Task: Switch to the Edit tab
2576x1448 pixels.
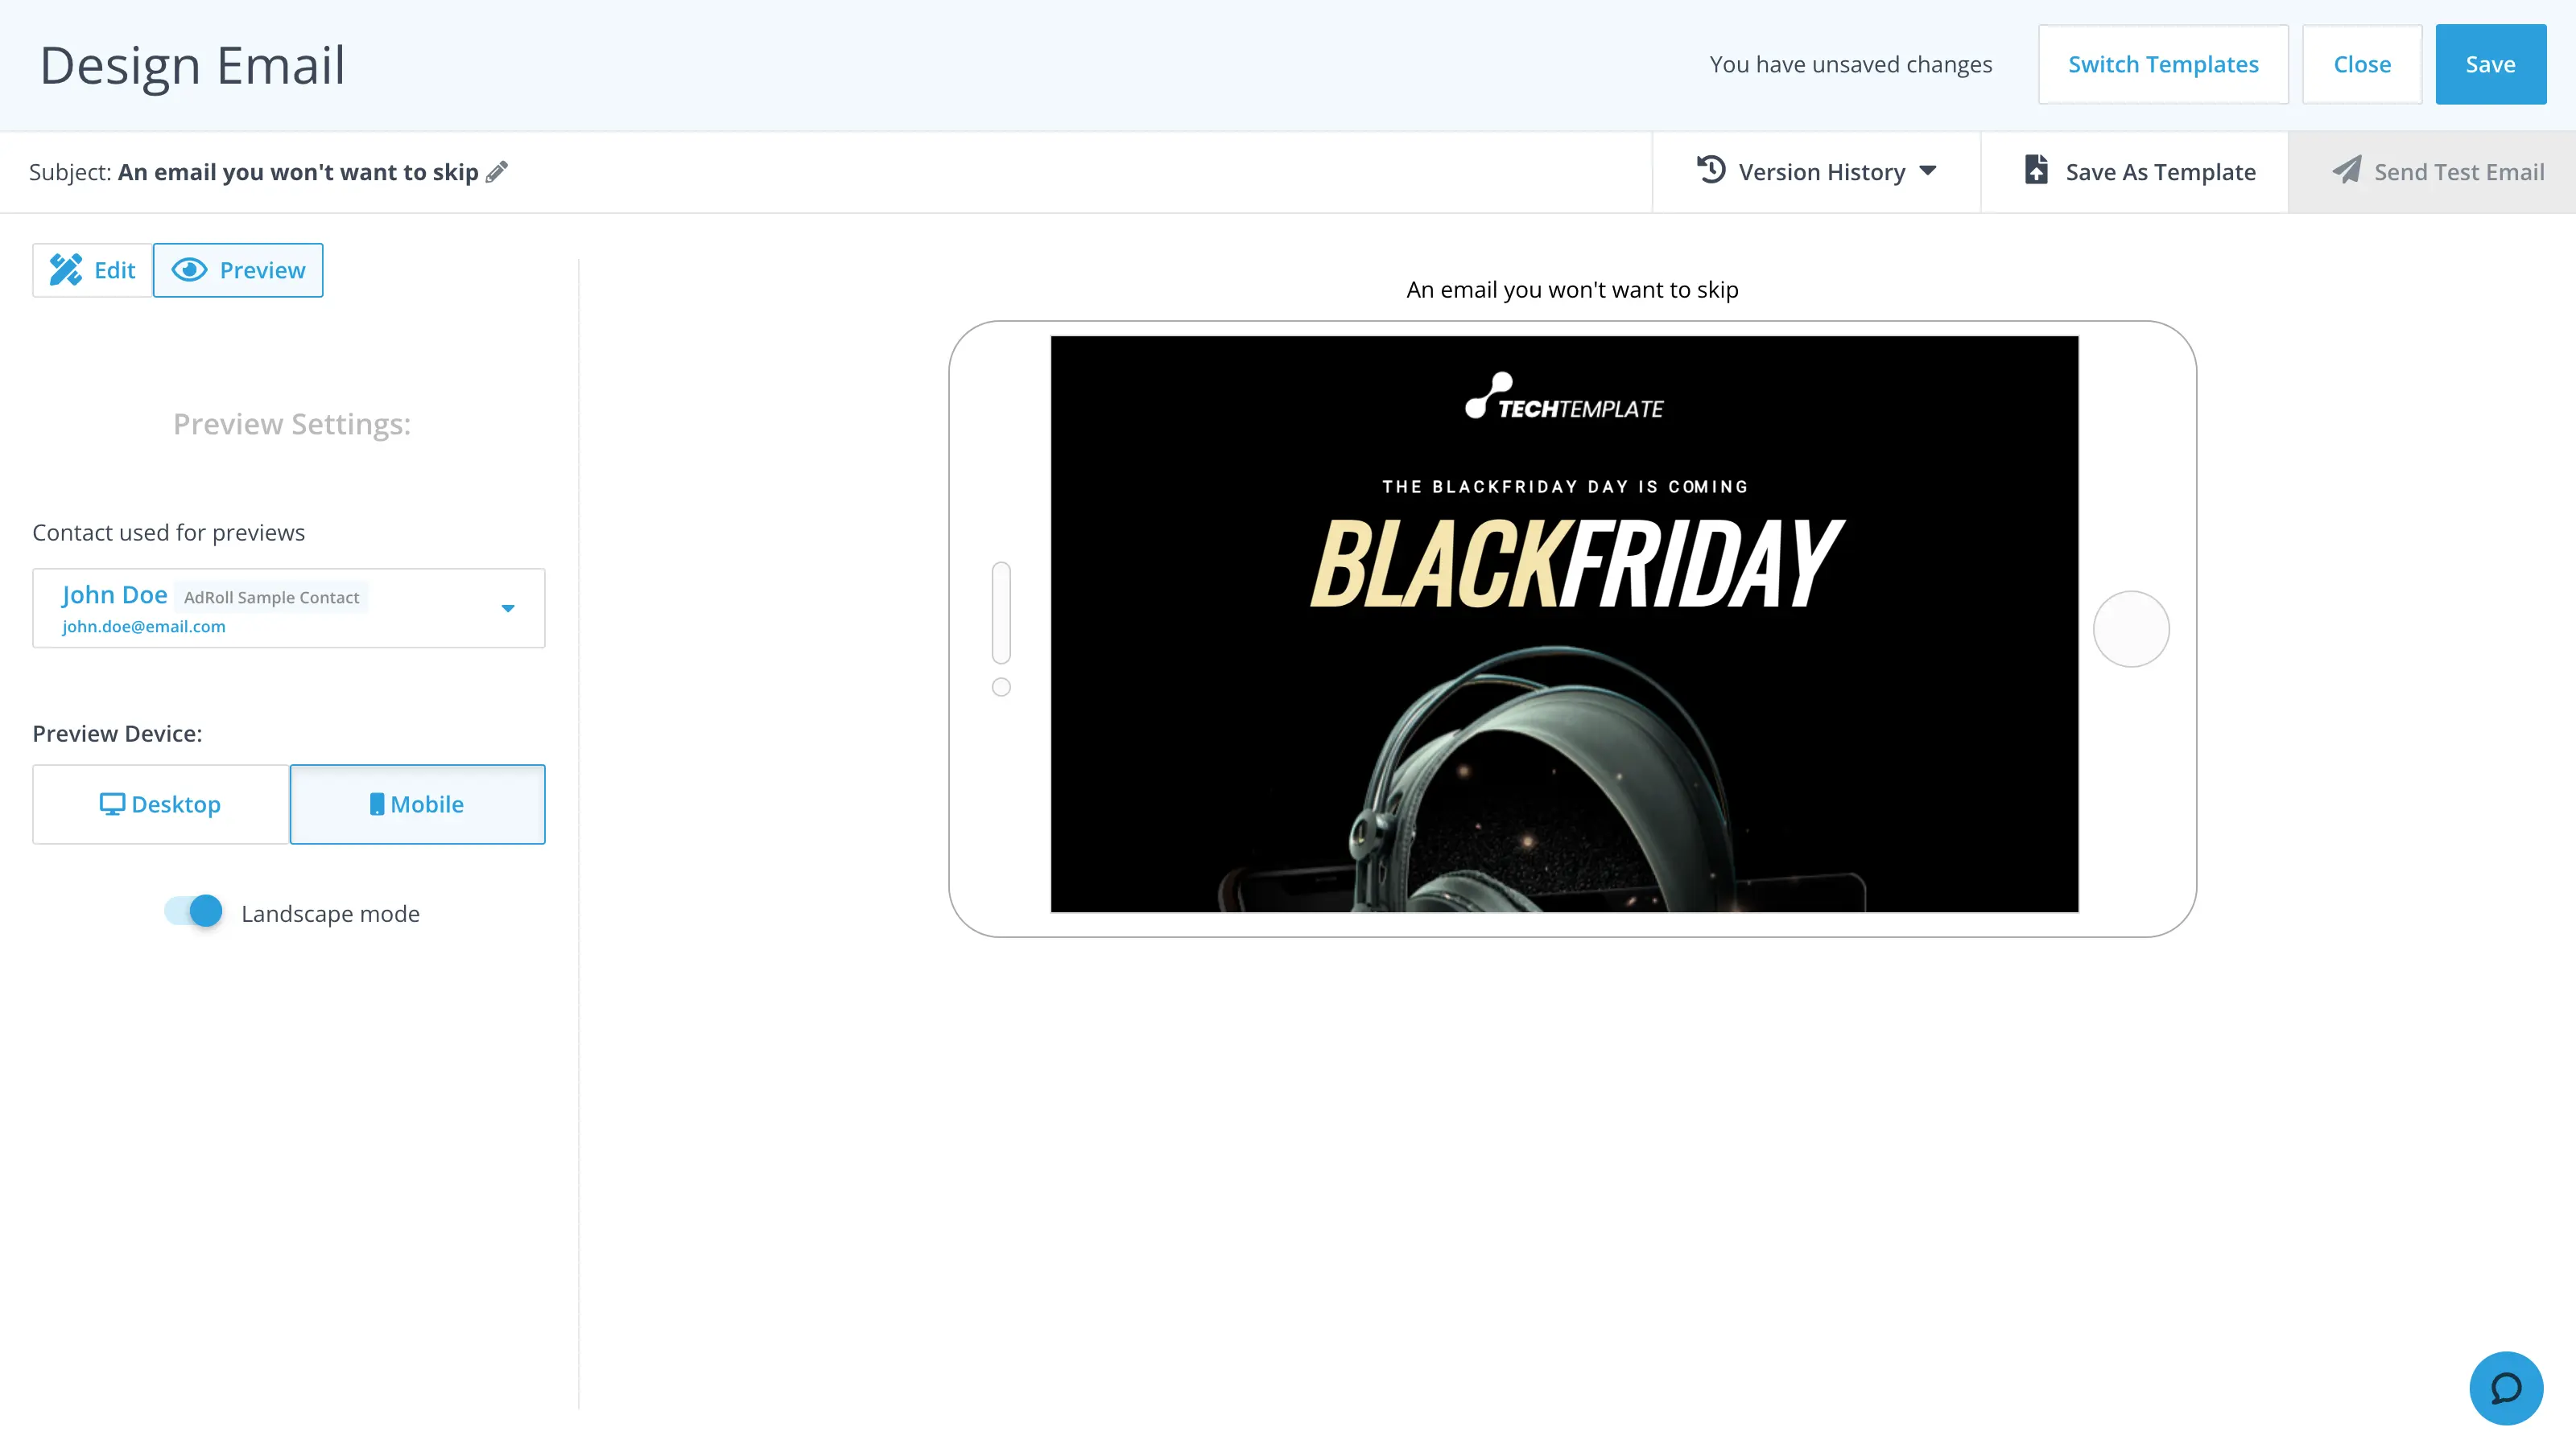Action: (x=92, y=269)
